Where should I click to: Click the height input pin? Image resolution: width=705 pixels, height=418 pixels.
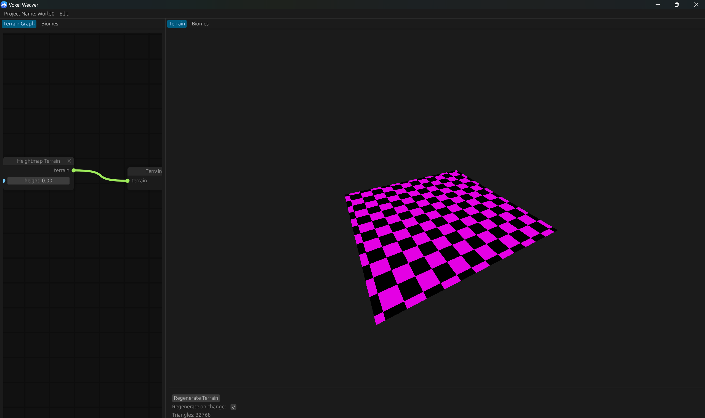point(4,181)
